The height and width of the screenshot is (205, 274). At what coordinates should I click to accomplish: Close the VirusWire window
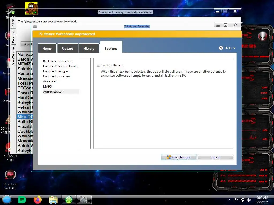pyautogui.click(x=235, y=11)
